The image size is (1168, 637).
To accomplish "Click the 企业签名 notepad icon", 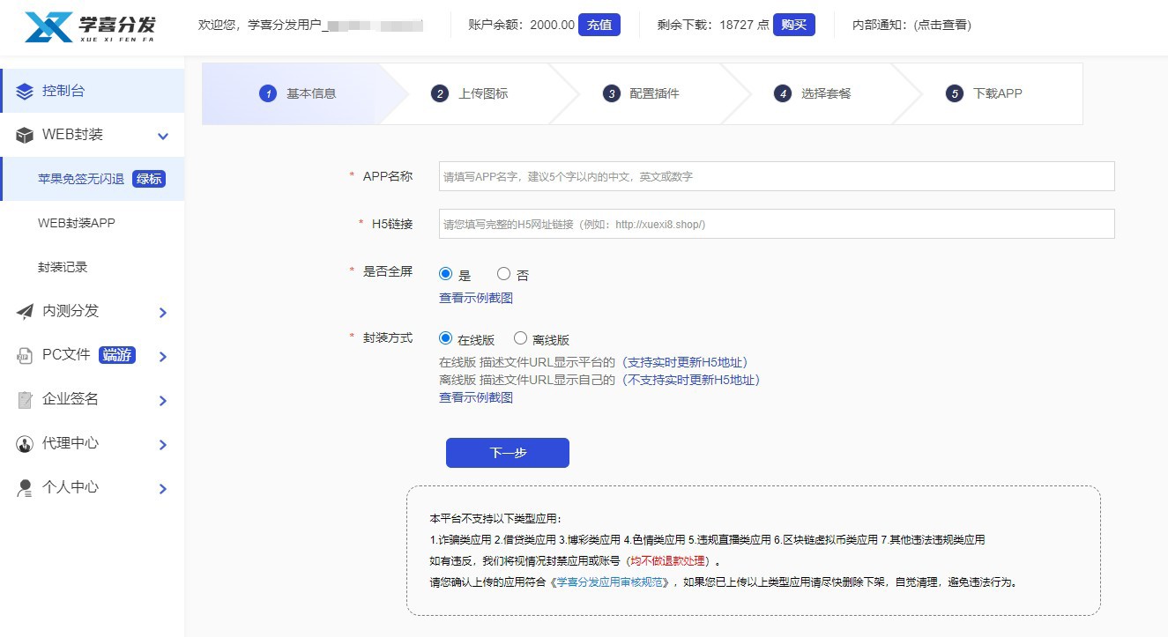I will pos(25,399).
